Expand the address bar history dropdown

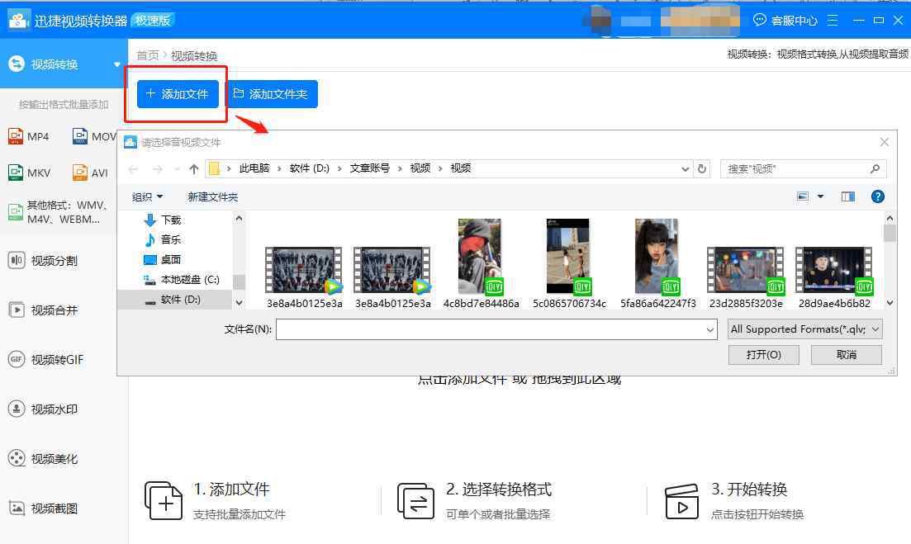685,169
